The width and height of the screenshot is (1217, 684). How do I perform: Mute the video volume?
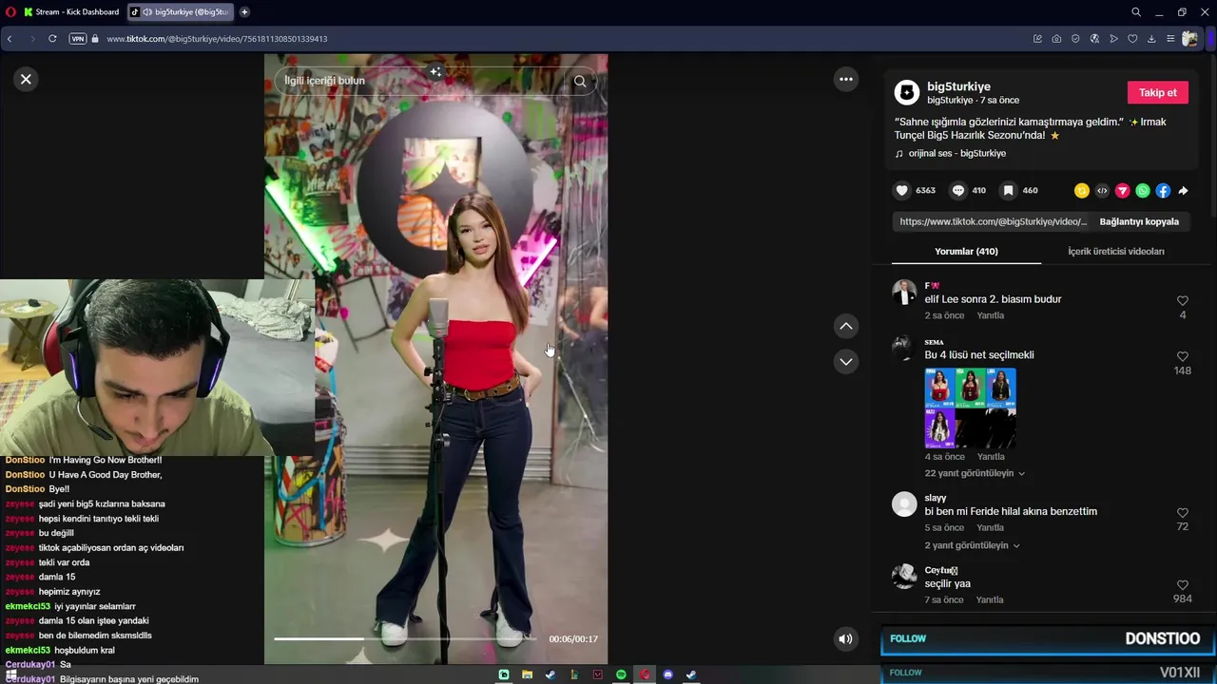click(x=845, y=638)
